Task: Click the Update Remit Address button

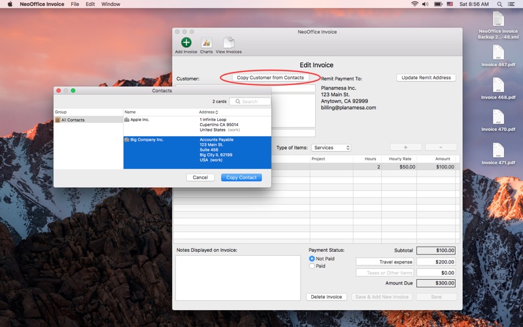Action: (426, 78)
